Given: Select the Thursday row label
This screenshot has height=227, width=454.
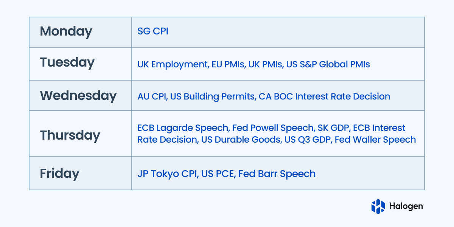Looking at the screenshot, I should point(70,135).
